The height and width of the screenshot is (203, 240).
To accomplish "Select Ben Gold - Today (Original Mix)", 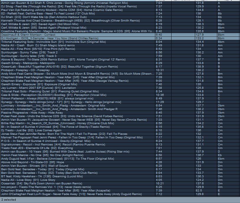I will (120, 169).
